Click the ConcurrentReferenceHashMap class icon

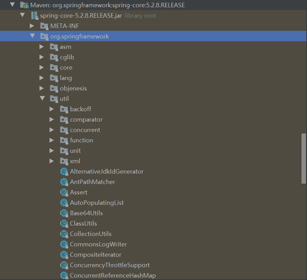(x=64, y=275)
